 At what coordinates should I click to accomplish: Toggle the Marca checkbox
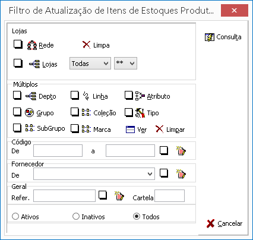[x=75, y=128]
